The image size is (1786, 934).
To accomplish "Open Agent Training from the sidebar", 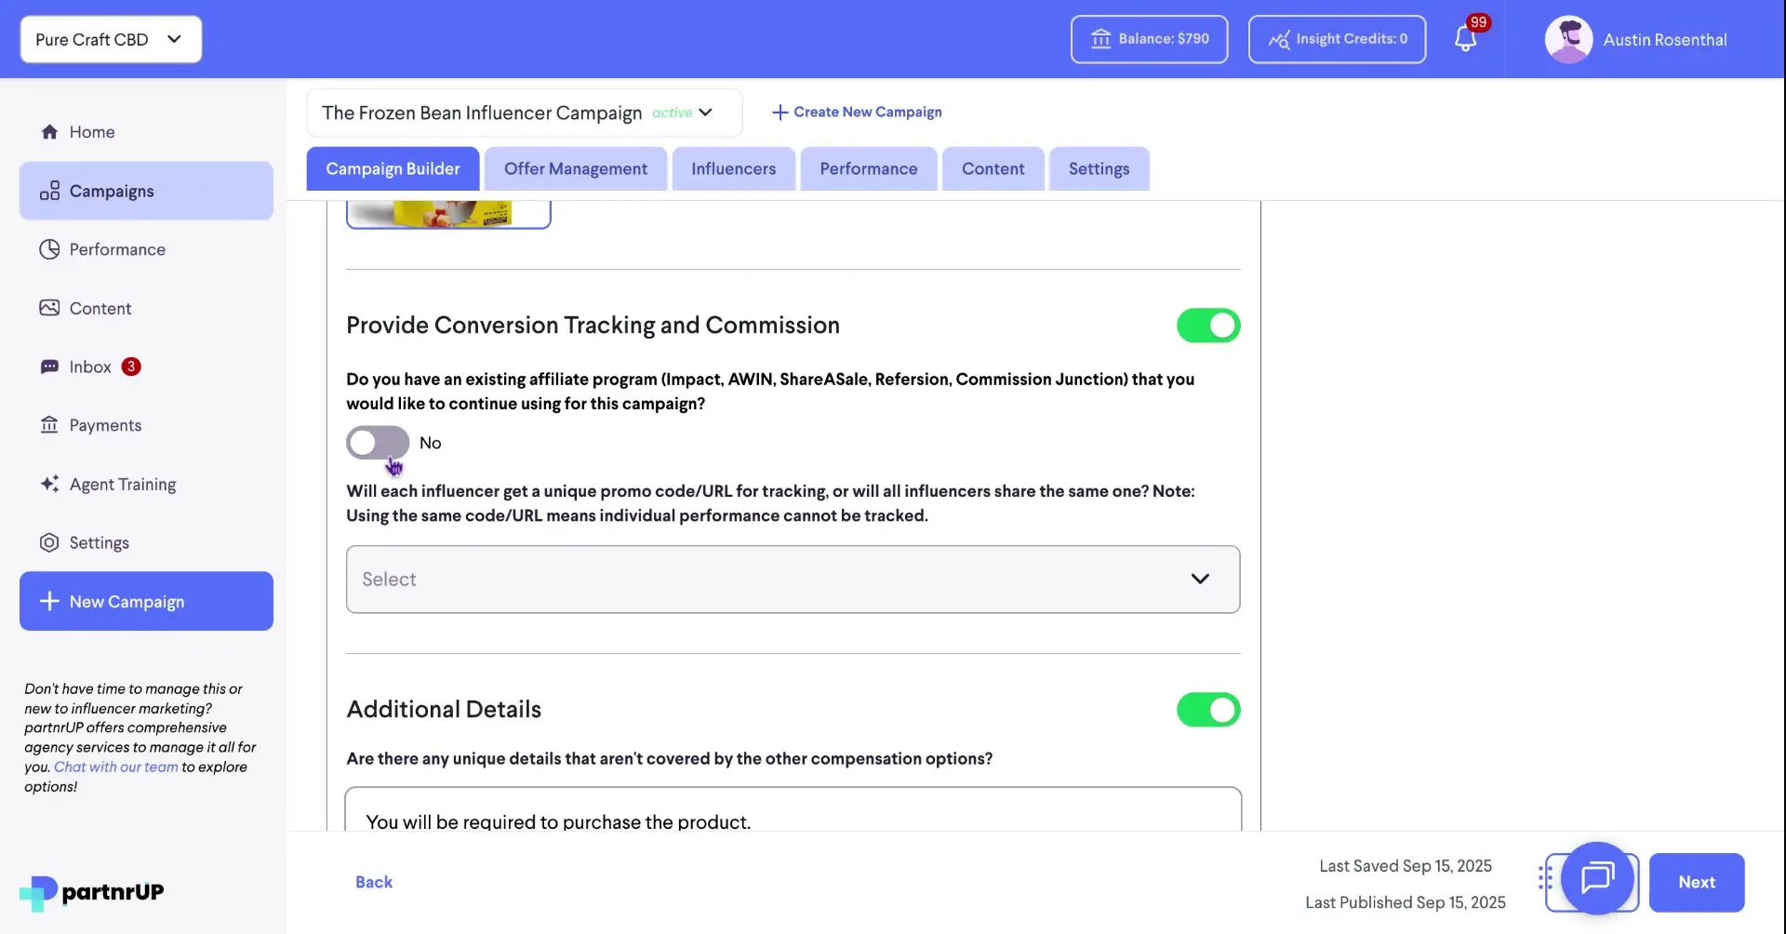I will [x=122, y=484].
